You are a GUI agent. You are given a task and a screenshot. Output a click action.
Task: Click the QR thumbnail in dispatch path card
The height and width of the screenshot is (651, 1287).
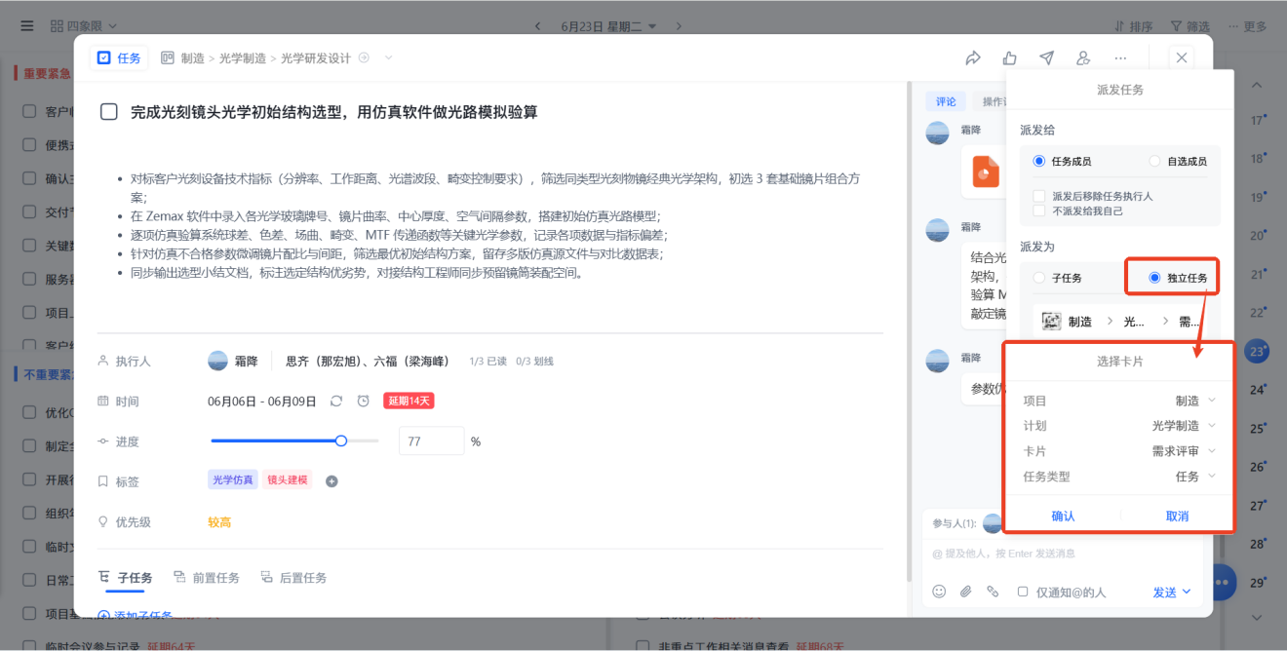[x=1051, y=321]
